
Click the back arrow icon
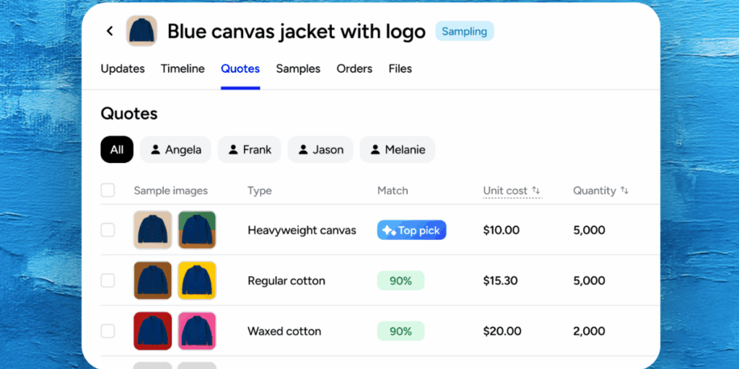click(110, 31)
